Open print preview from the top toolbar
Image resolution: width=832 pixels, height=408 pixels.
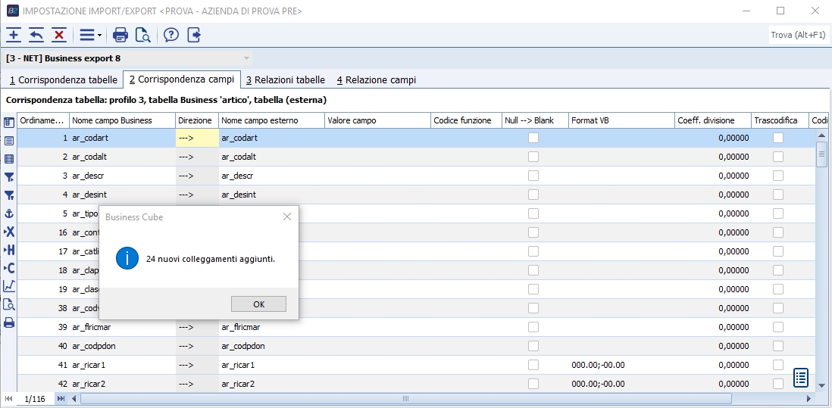tap(142, 35)
